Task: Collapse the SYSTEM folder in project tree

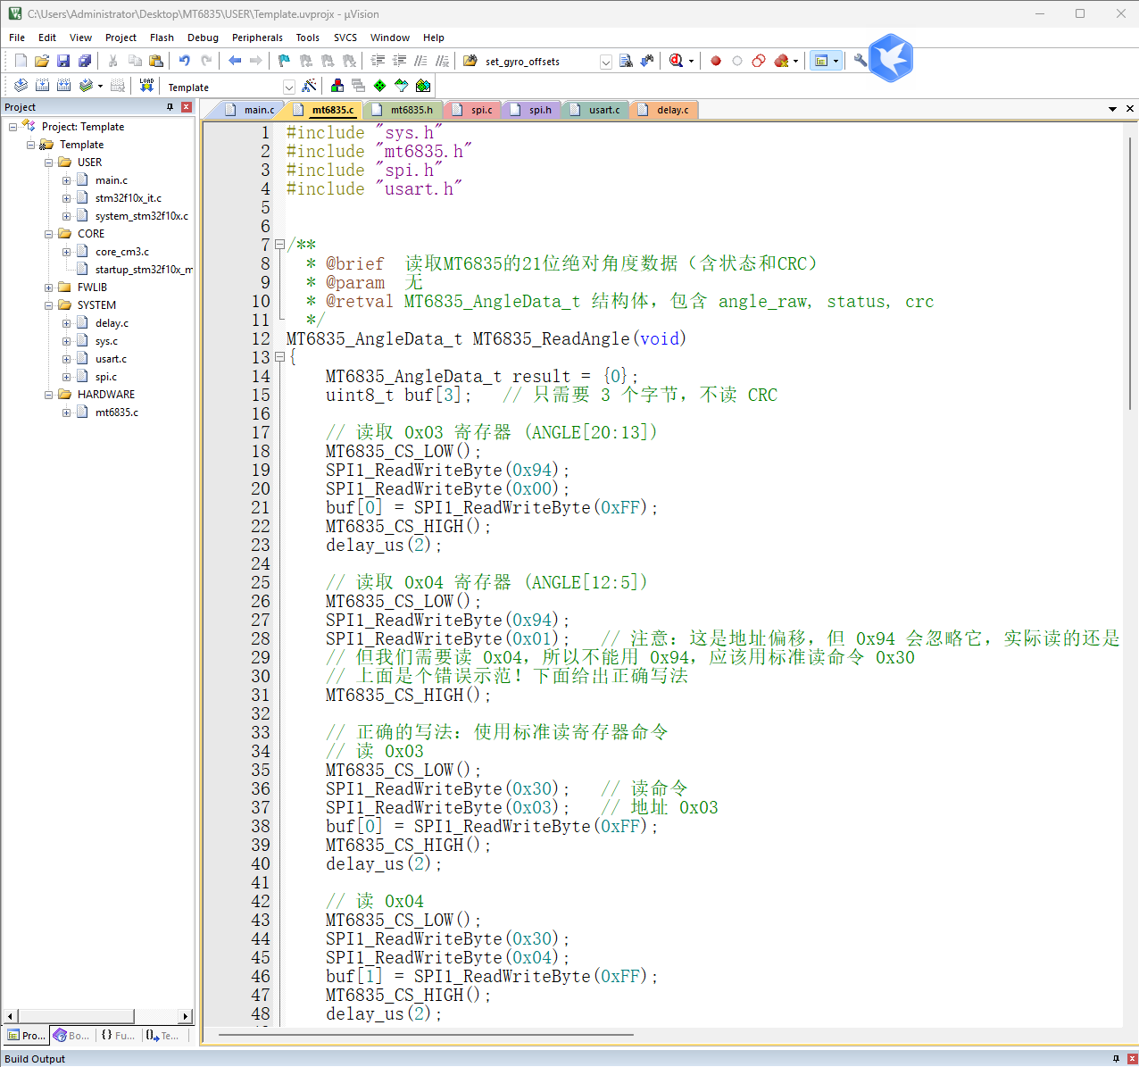Action: coord(49,305)
